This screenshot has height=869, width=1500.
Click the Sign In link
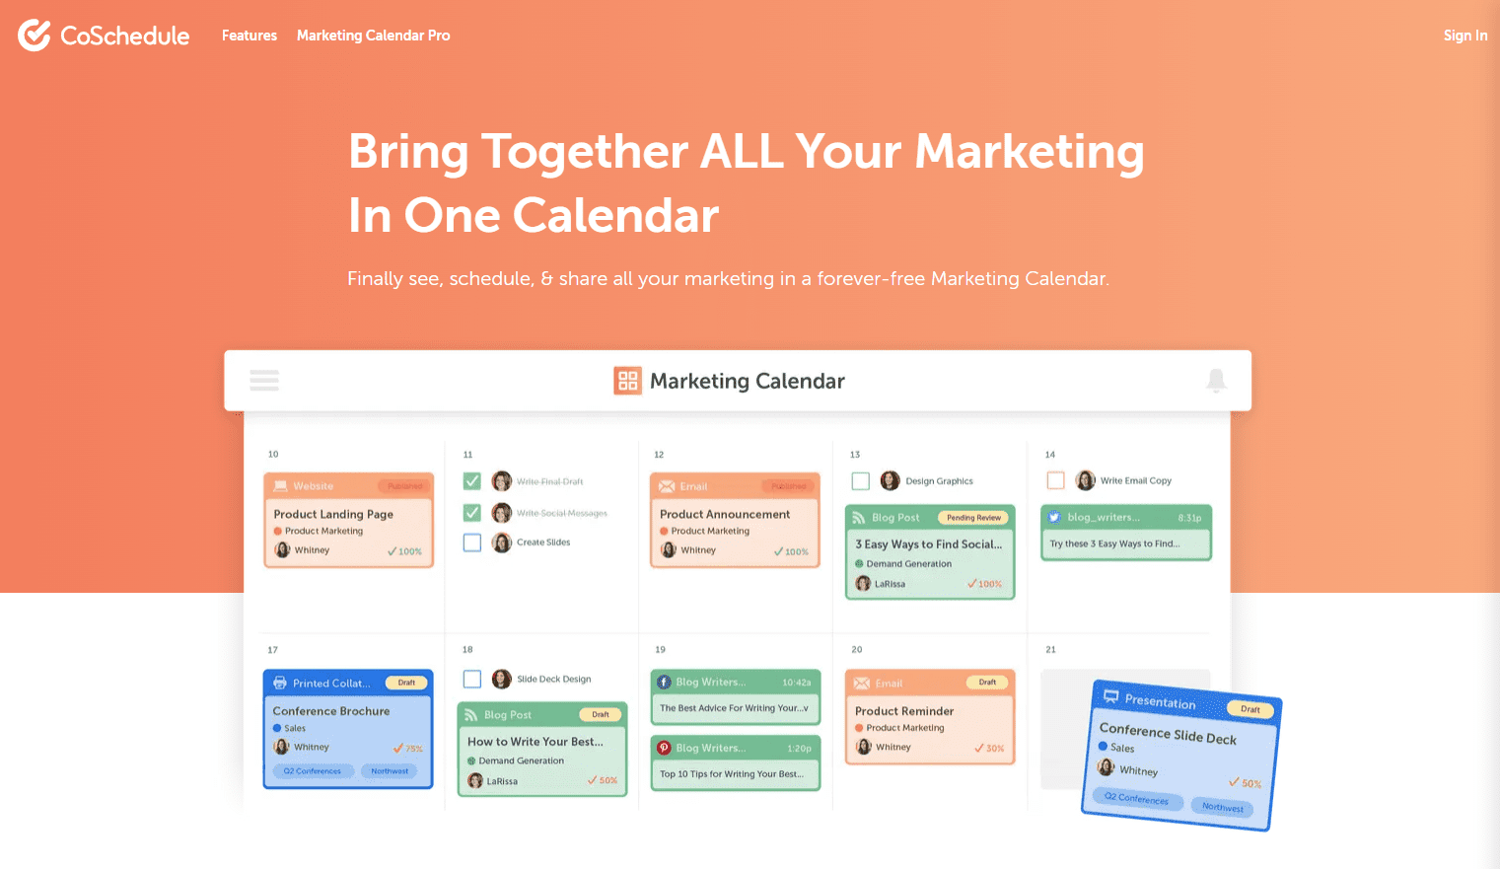[x=1465, y=36]
